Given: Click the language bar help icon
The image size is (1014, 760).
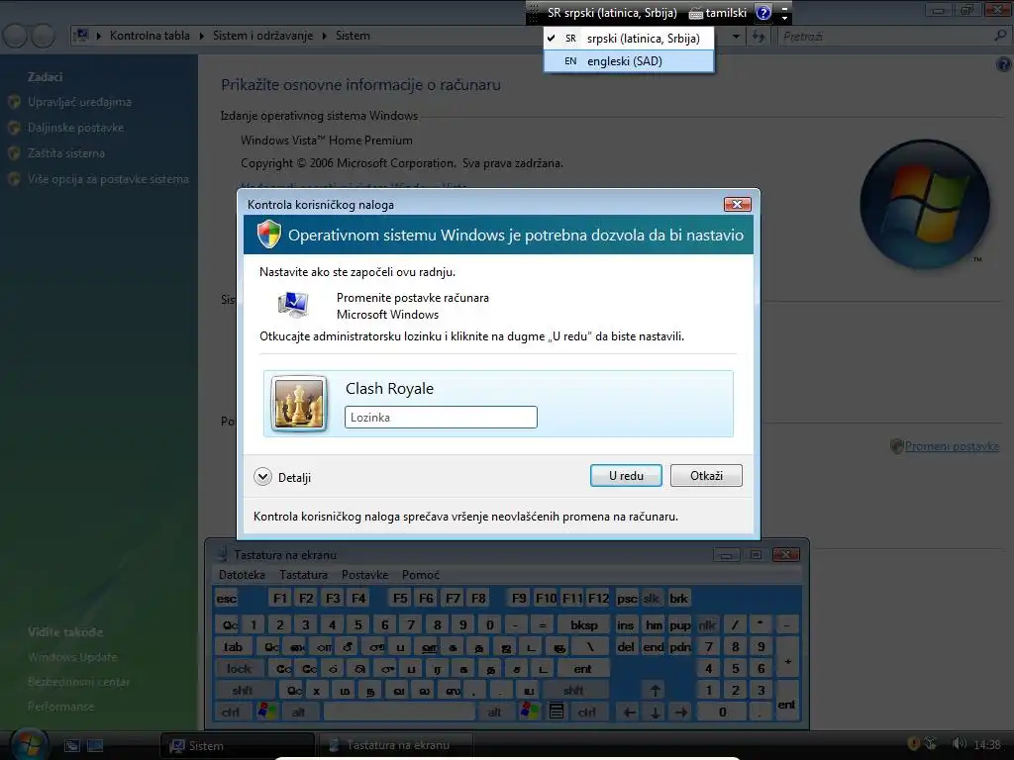Looking at the screenshot, I should pyautogui.click(x=763, y=13).
